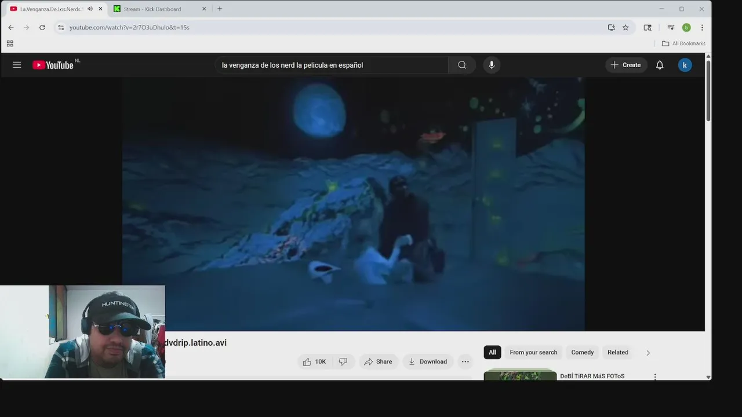The width and height of the screenshot is (742, 417).
Task: Click the scrollbar down arrow
Action: tap(708, 377)
